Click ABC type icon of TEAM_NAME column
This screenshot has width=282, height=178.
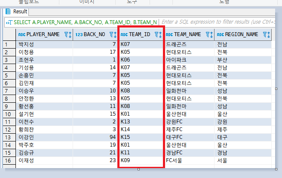tap(169, 34)
